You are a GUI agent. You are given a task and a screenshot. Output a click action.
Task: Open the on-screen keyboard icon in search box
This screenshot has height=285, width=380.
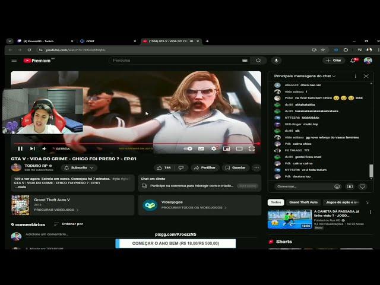tap(245, 61)
